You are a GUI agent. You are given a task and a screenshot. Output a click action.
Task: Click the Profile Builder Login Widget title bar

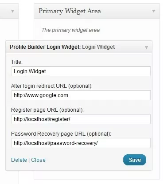pos(79,47)
